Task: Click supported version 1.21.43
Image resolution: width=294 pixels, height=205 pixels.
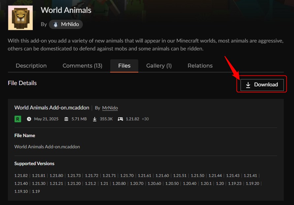Action: [233, 176]
